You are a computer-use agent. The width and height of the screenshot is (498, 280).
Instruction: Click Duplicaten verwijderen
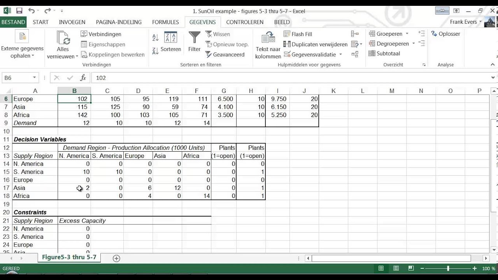316,44
